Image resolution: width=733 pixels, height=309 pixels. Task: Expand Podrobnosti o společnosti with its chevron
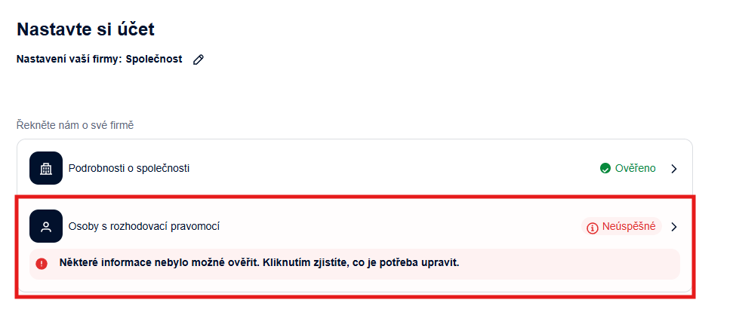(x=674, y=168)
